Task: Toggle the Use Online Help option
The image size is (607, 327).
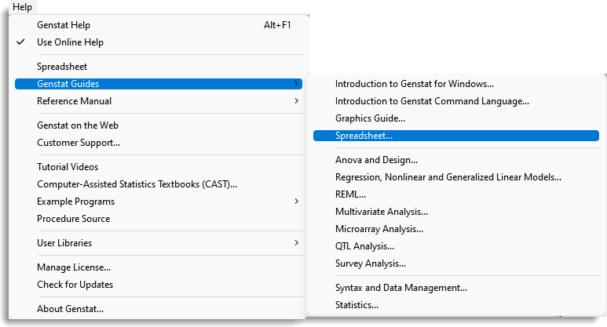Action: 159,42
